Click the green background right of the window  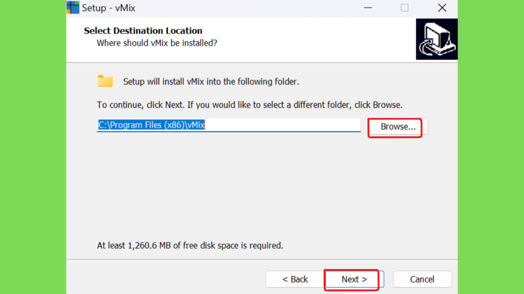[491, 147]
